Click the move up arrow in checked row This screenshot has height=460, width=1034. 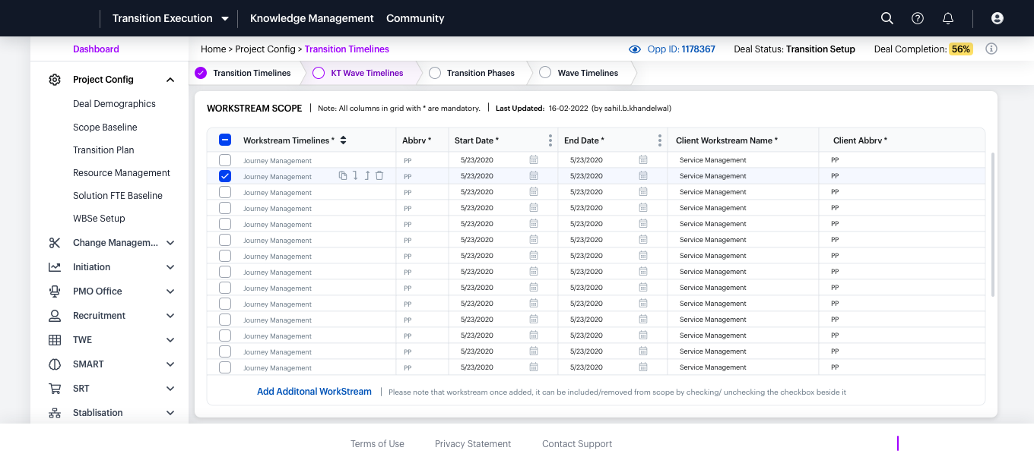point(367,176)
